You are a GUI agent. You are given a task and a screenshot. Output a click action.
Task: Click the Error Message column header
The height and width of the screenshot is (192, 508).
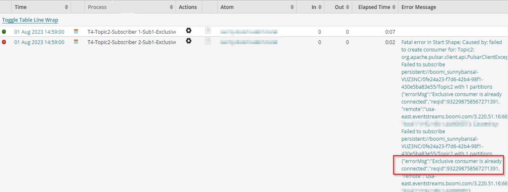pyautogui.click(x=419, y=7)
